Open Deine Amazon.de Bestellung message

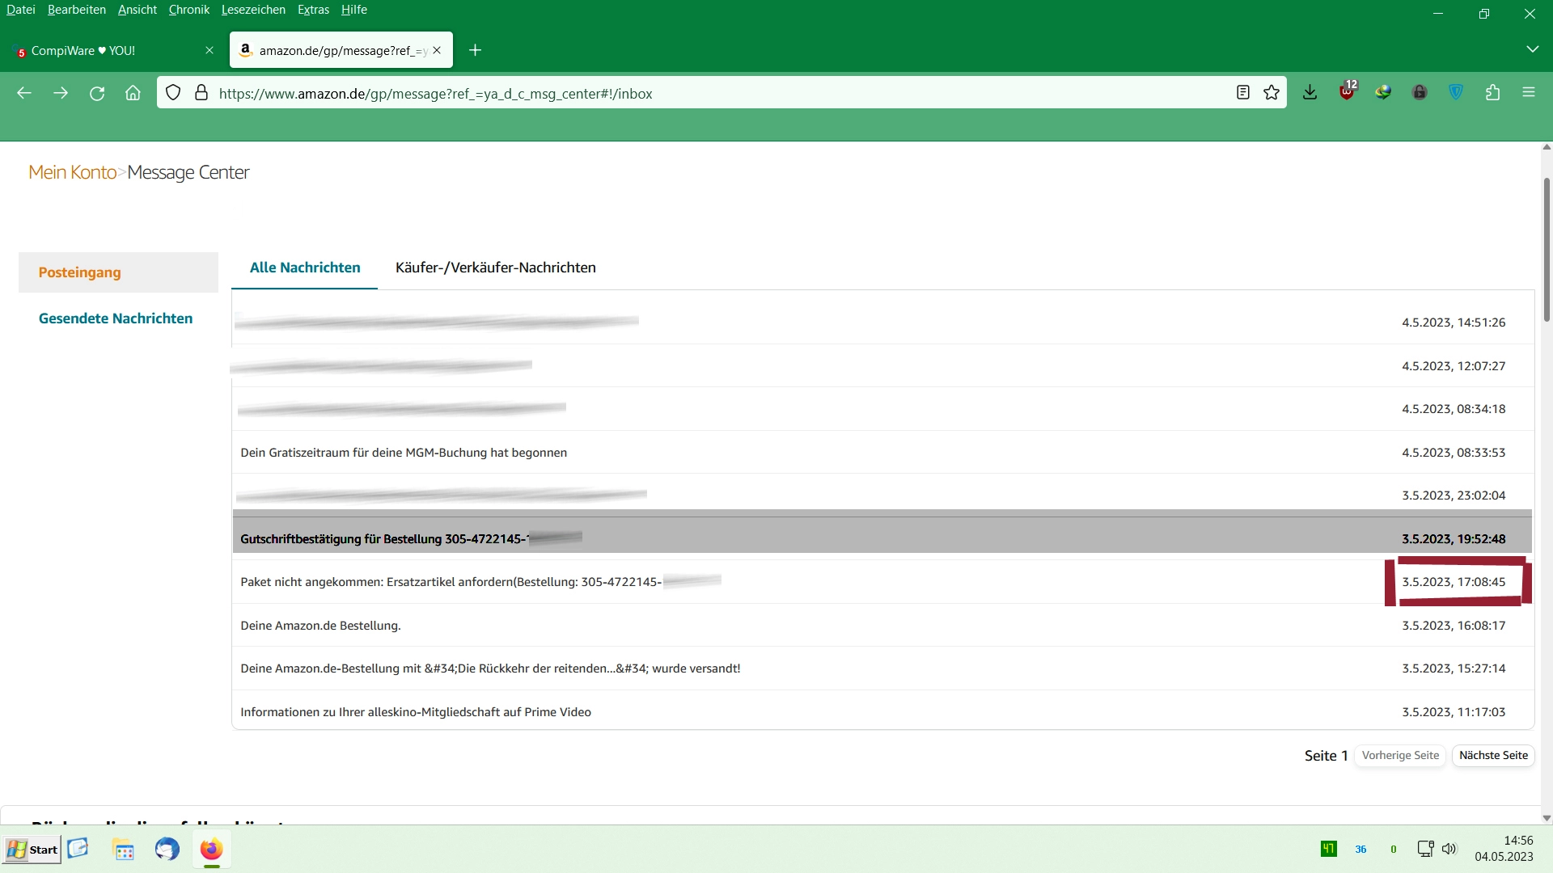coord(882,626)
